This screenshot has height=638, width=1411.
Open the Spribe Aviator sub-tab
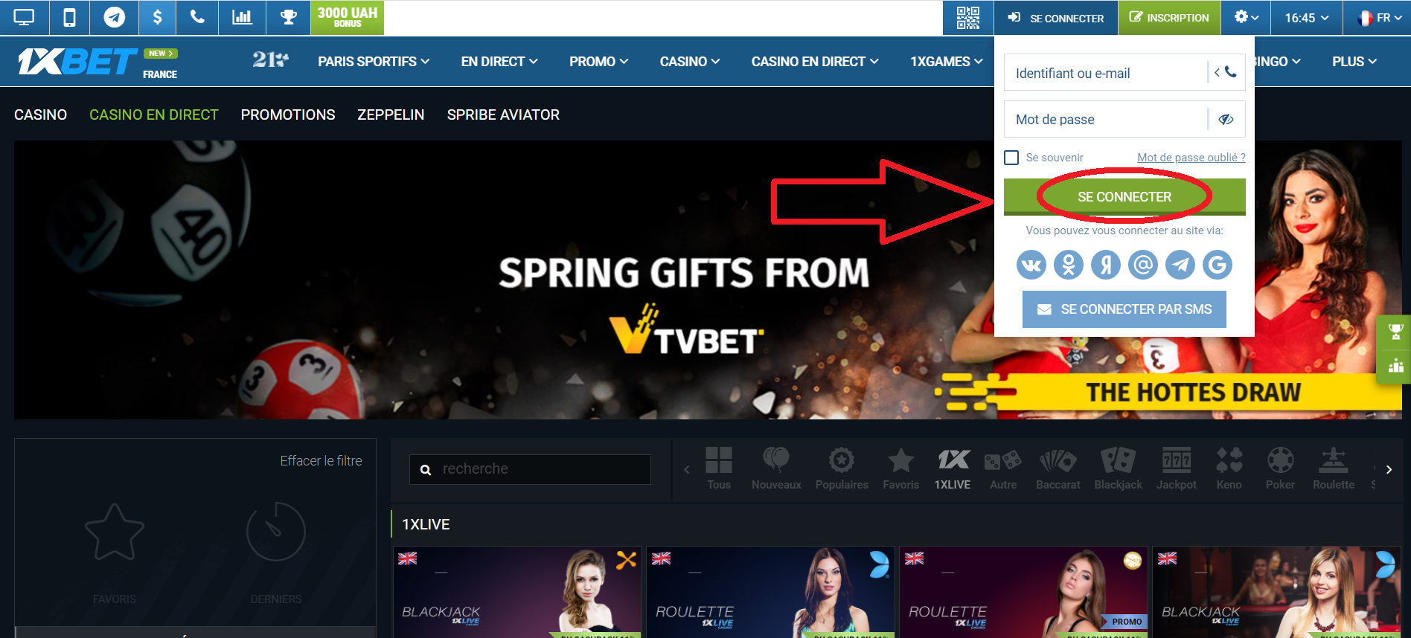tap(503, 115)
